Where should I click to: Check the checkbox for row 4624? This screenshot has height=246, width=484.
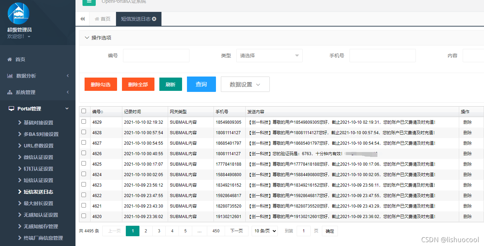(84, 174)
